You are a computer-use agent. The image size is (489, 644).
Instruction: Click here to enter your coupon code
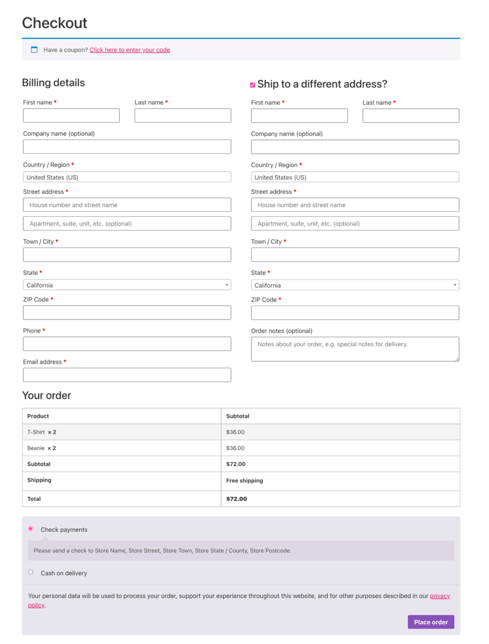pyautogui.click(x=130, y=50)
